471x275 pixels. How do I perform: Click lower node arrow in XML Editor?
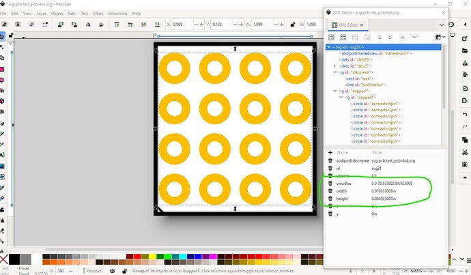point(414,38)
